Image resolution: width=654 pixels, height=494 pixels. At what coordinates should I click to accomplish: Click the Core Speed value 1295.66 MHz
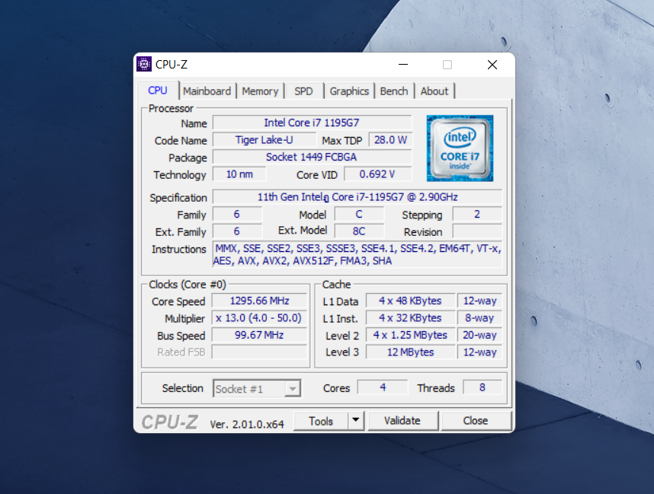click(x=259, y=301)
